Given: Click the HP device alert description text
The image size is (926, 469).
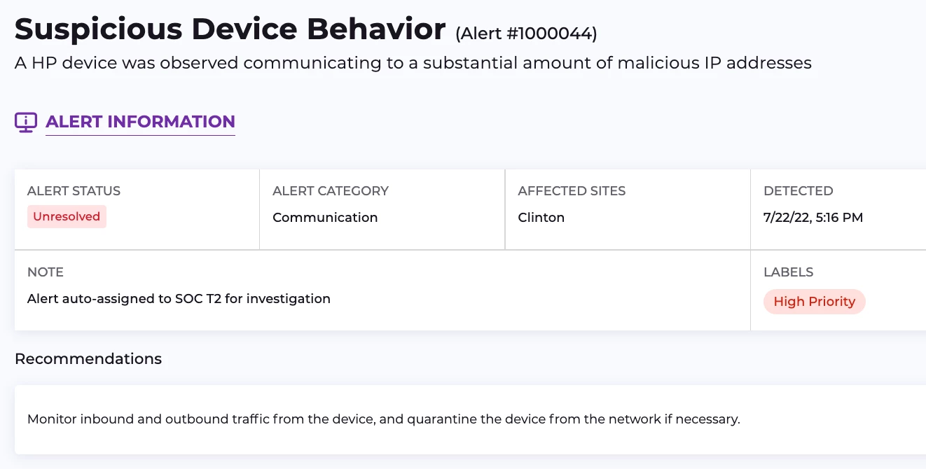Looking at the screenshot, I should 413,63.
